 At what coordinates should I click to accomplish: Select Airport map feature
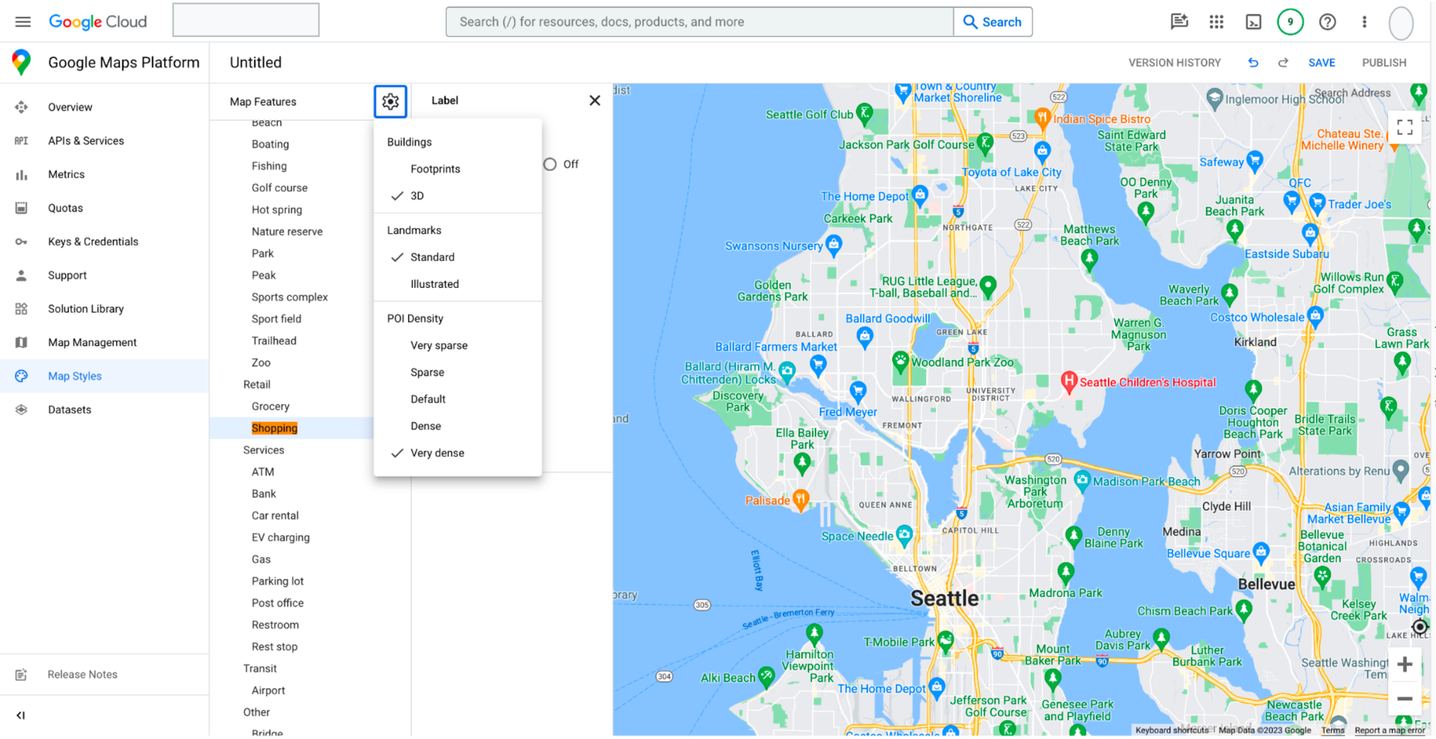pos(268,691)
